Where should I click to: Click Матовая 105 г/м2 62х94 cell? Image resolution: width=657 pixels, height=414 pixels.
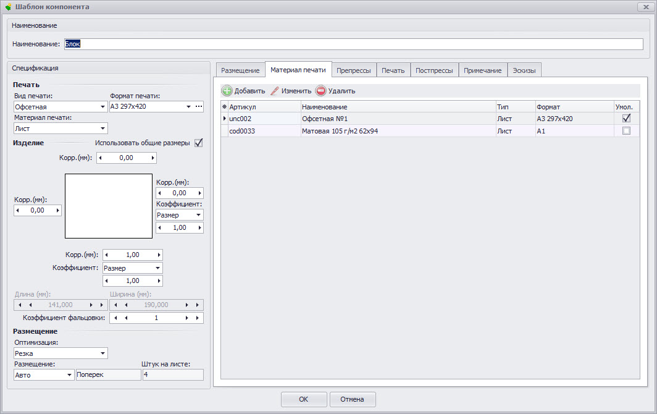click(x=398, y=131)
